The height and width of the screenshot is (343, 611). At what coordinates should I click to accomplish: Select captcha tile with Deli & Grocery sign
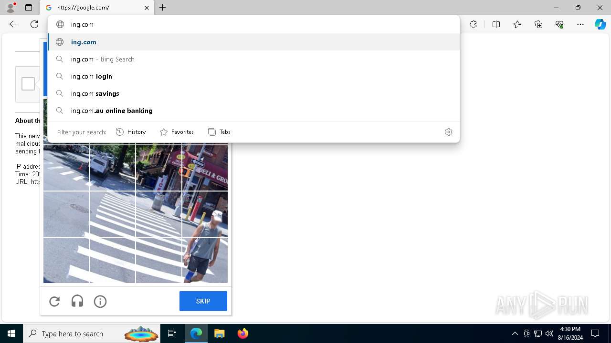tap(205, 168)
